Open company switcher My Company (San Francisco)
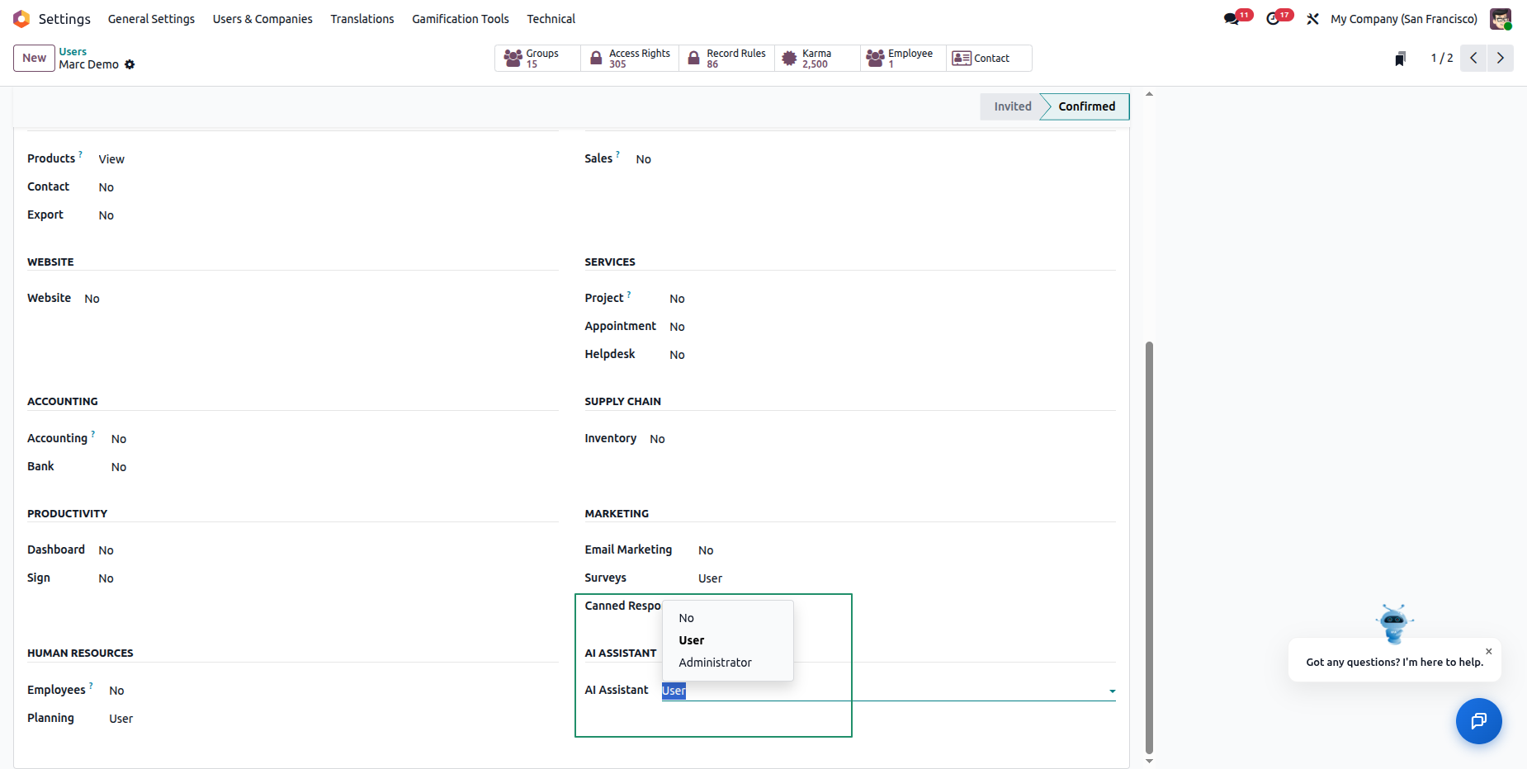Image resolution: width=1527 pixels, height=769 pixels. (x=1404, y=18)
